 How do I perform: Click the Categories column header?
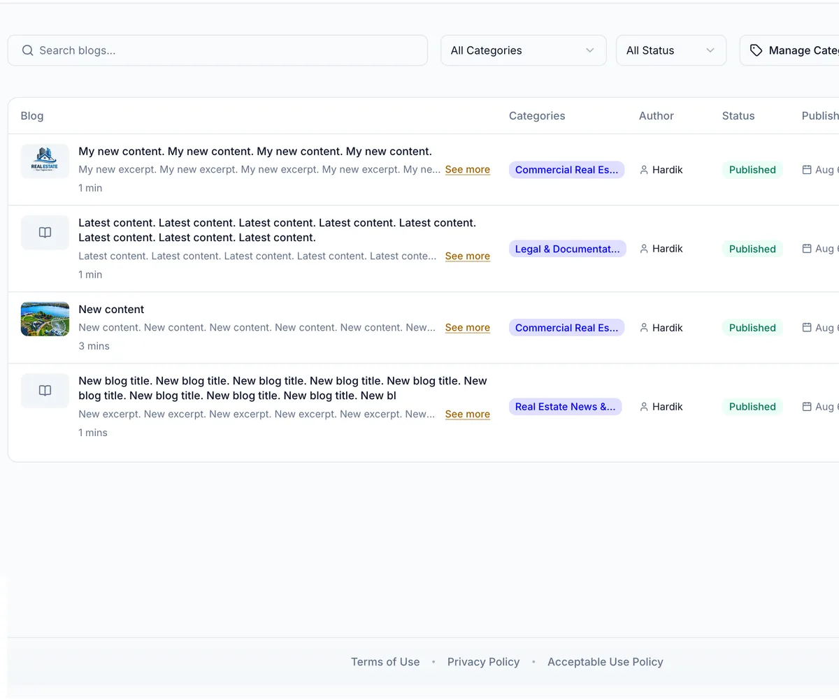tap(537, 116)
